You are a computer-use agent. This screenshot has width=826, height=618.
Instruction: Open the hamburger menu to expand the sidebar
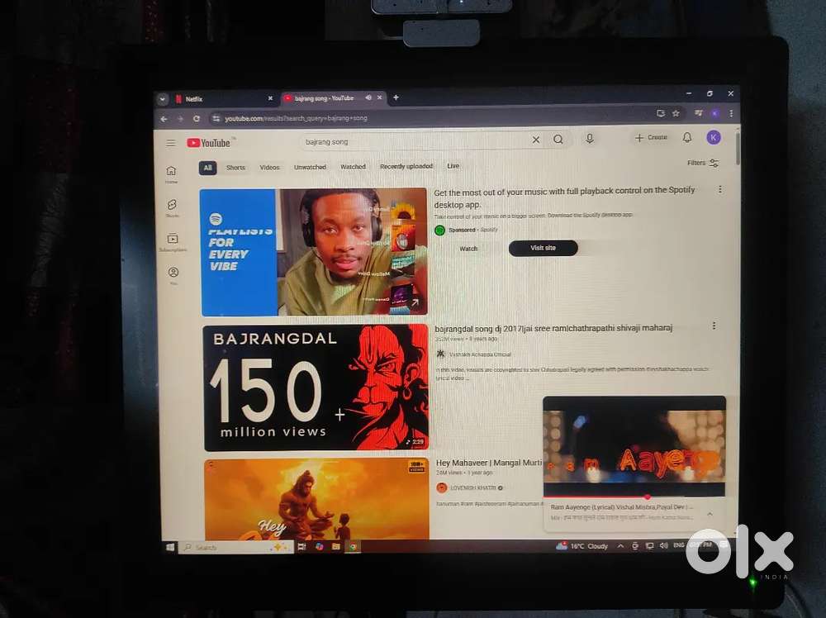click(x=170, y=141)
